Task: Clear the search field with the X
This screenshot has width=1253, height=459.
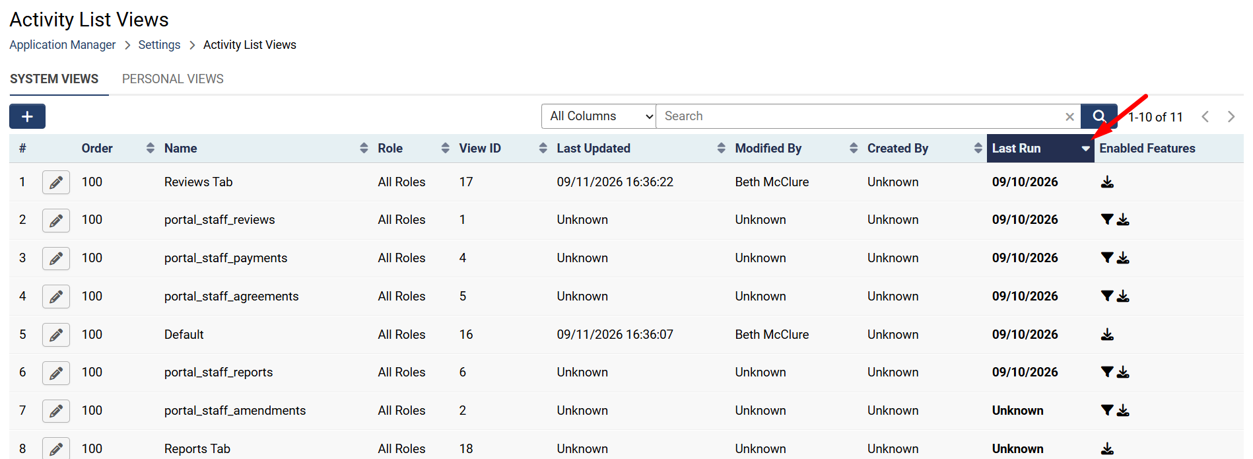Action: 1069,117
